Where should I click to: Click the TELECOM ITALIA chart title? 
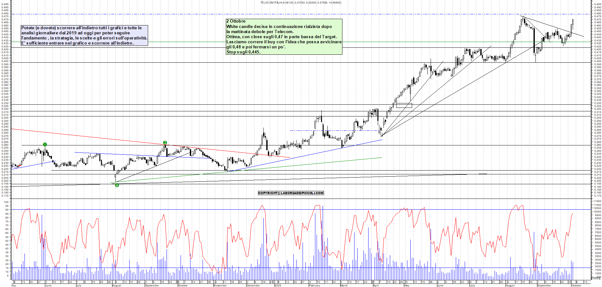point(301,3)
